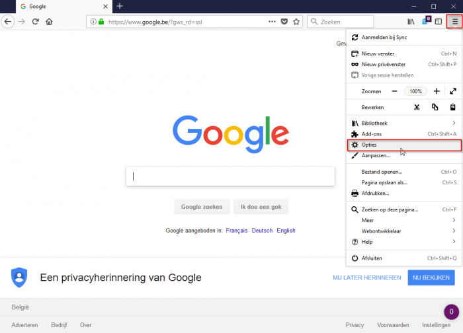Expand Bibliotheek submenu
This screenshot has width=463, height=333.
403,124
